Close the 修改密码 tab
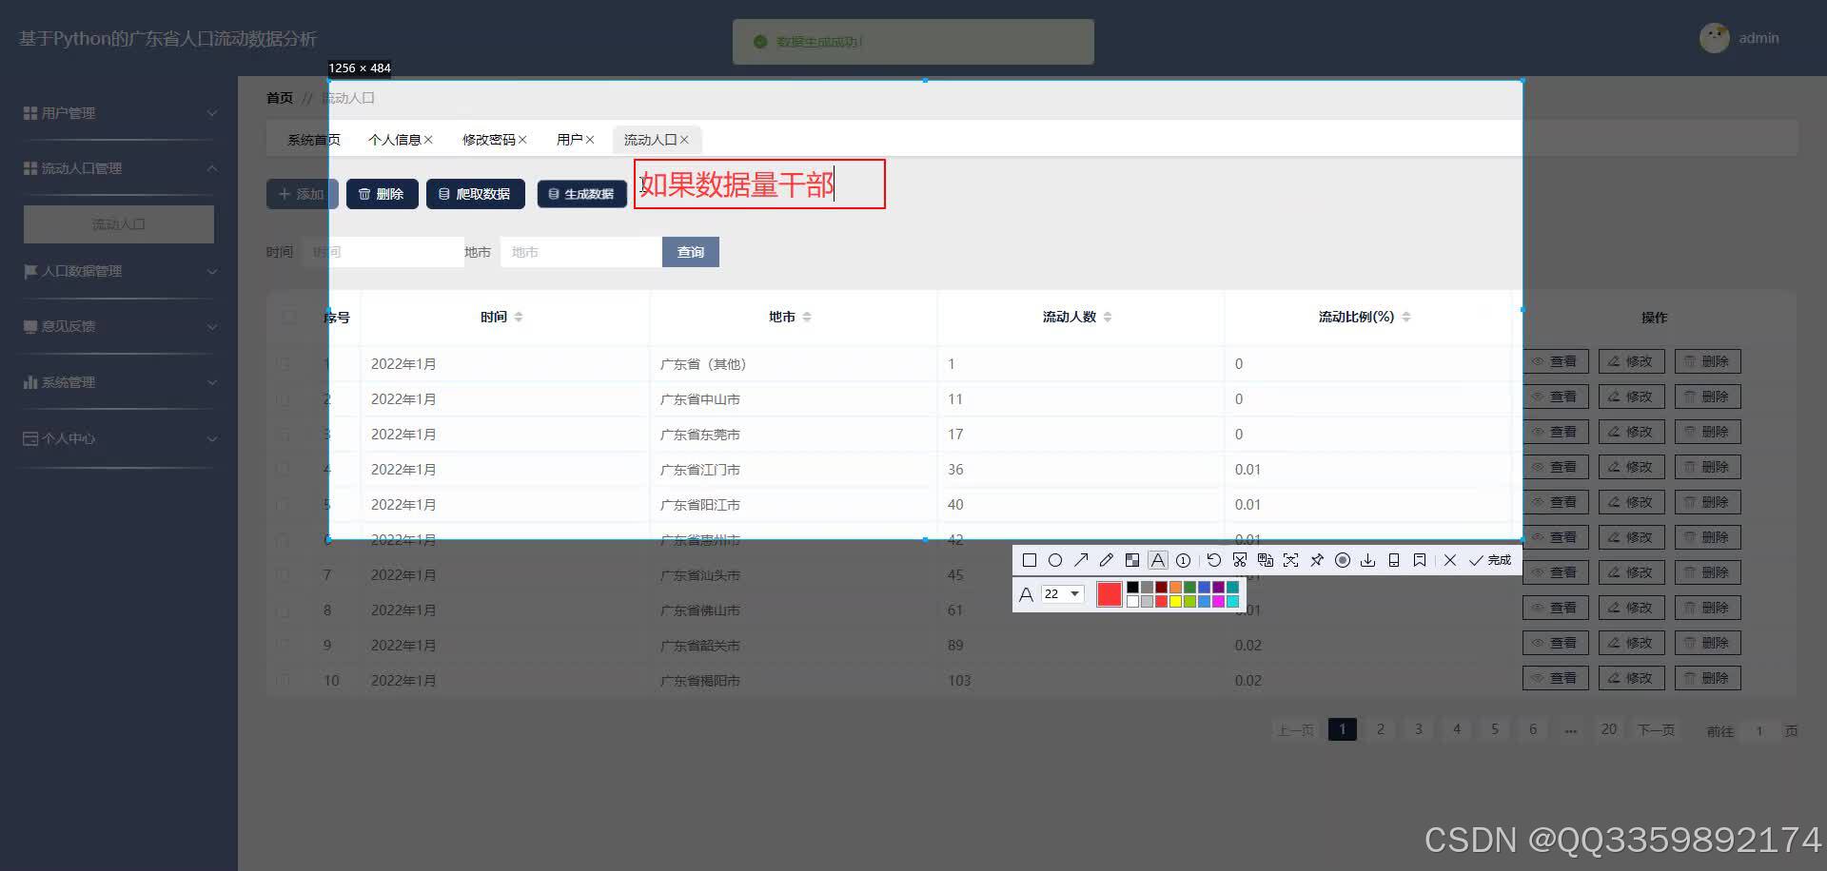 pyautogui.click(x=522, y=140)
